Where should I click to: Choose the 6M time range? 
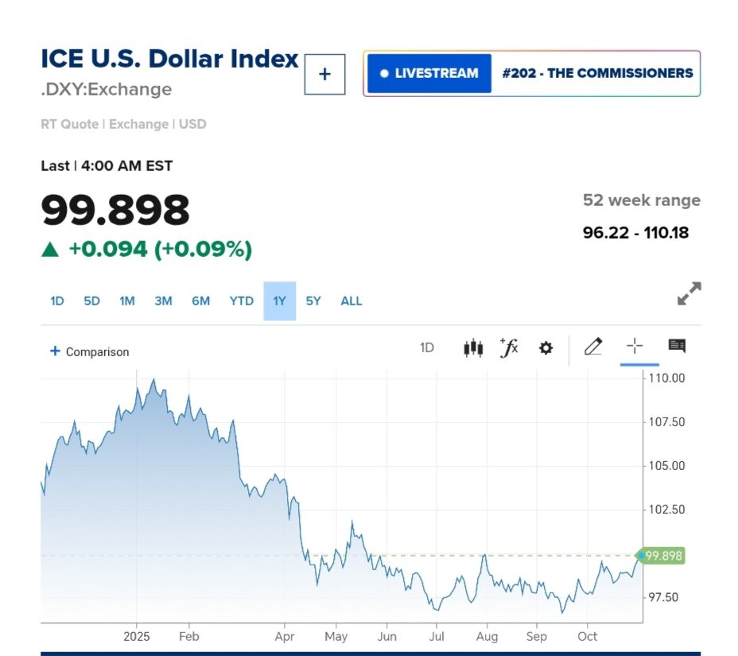200,301
